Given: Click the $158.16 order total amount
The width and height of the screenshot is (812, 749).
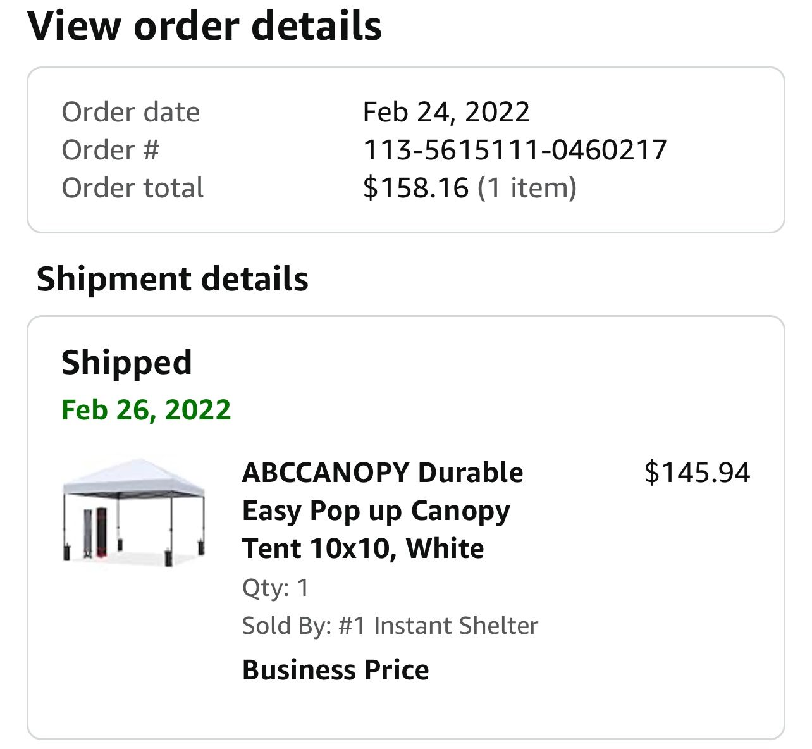Looking at the screenshot, I should [x=415, y=188].
